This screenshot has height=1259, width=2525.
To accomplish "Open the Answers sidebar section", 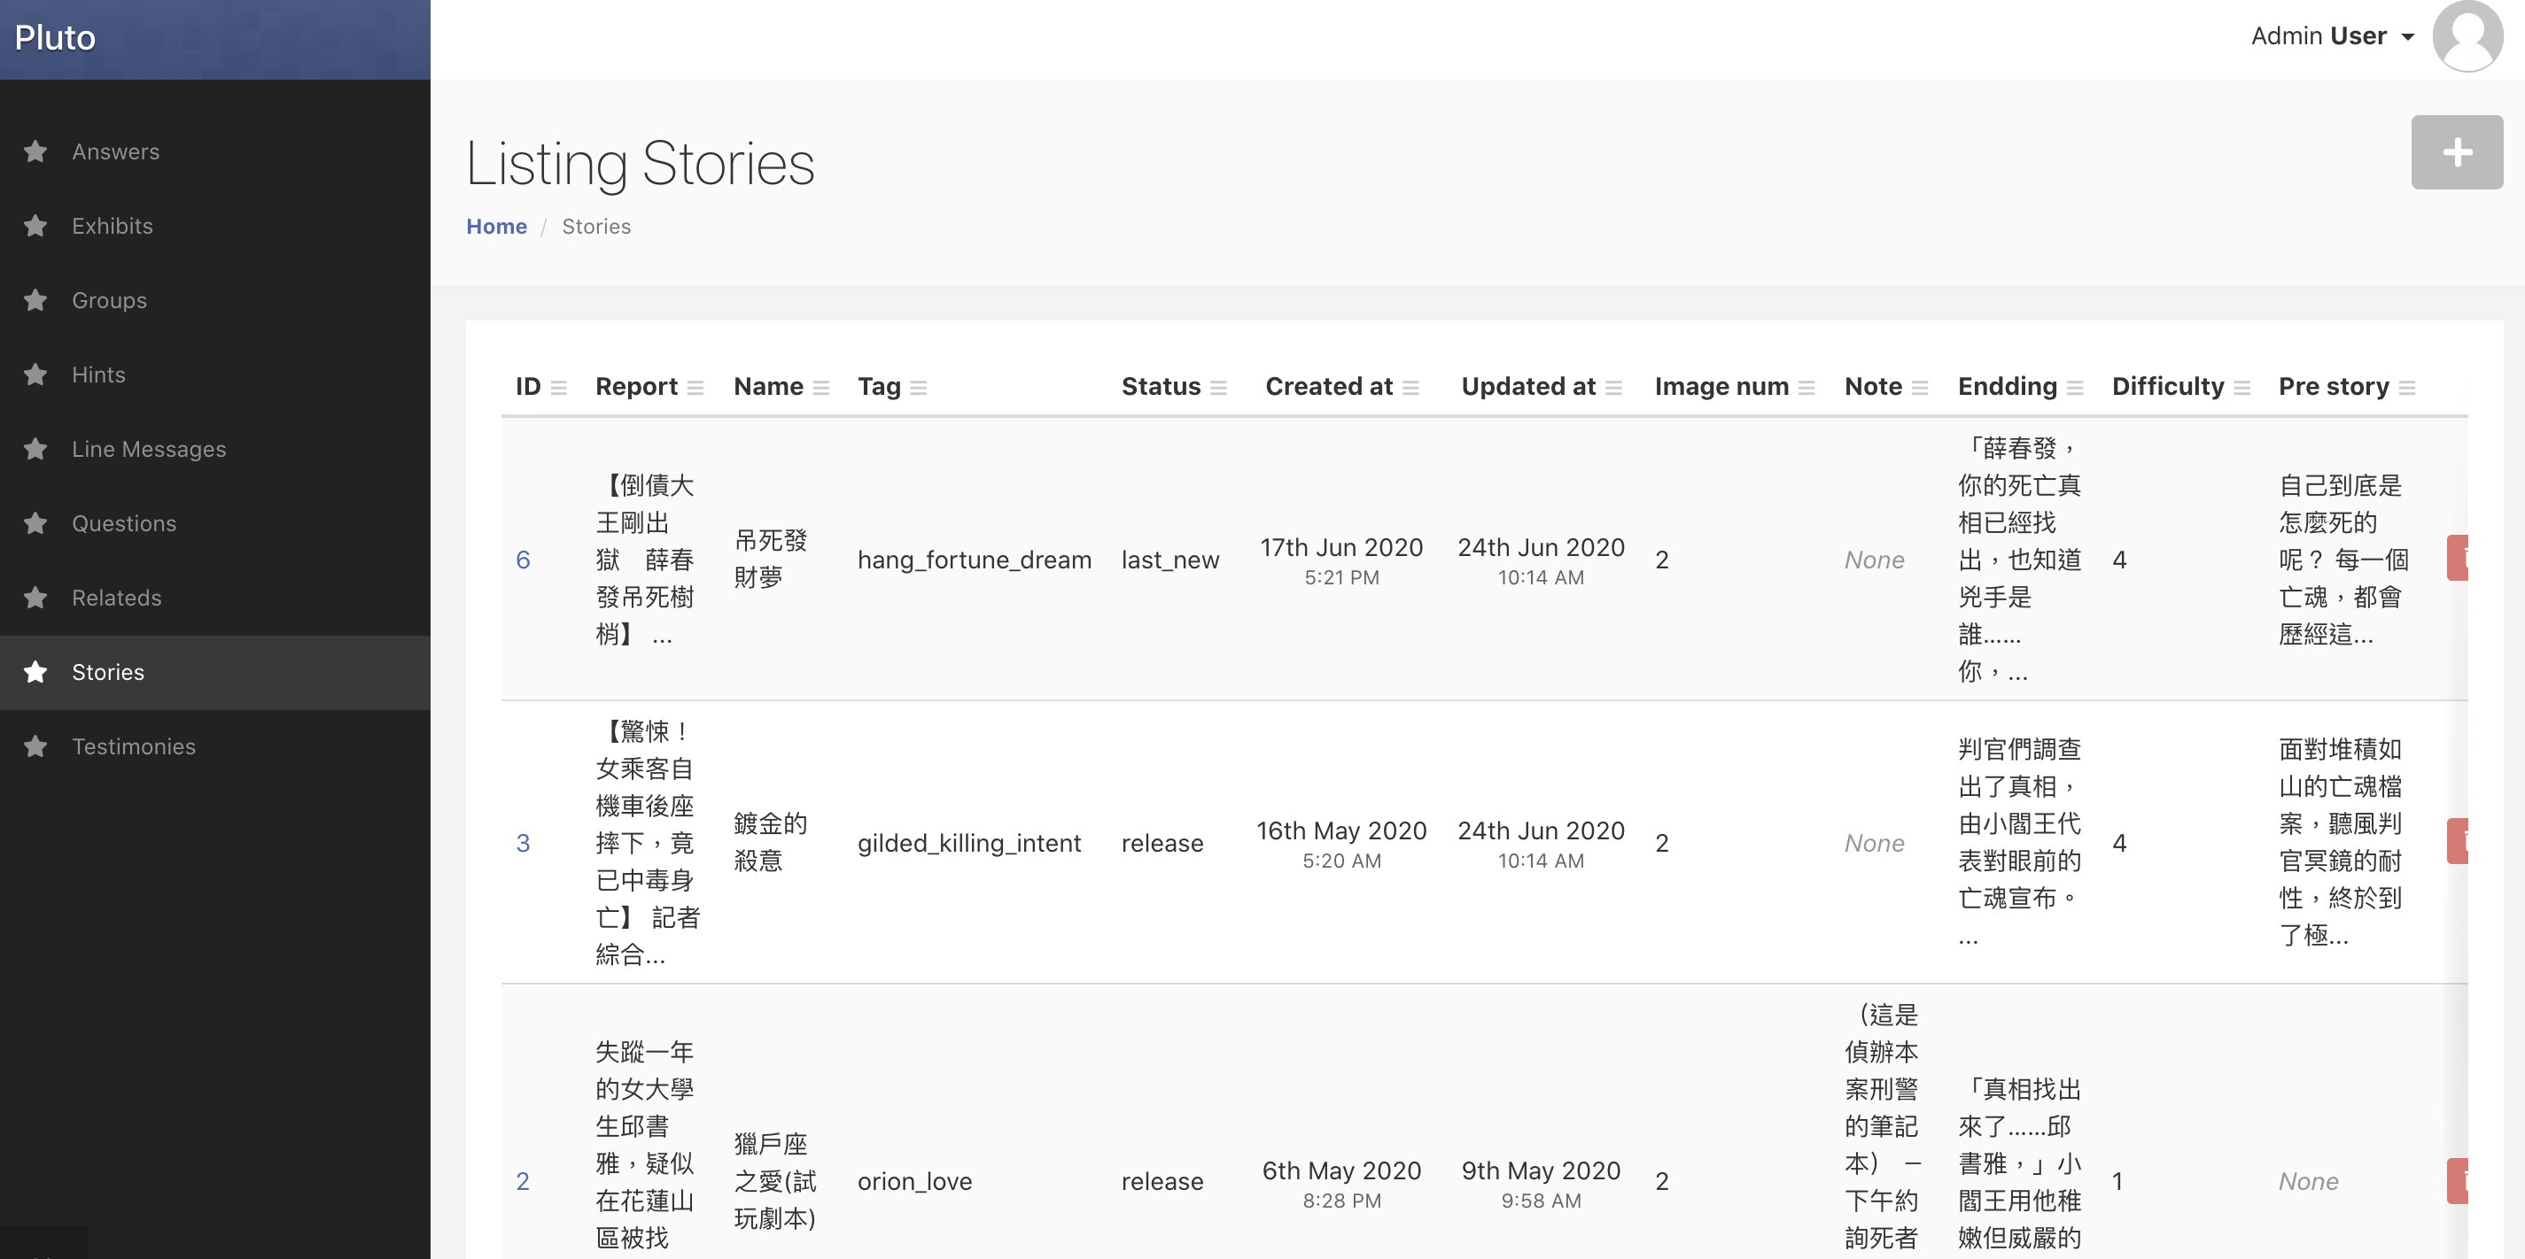I will point(214,152).
